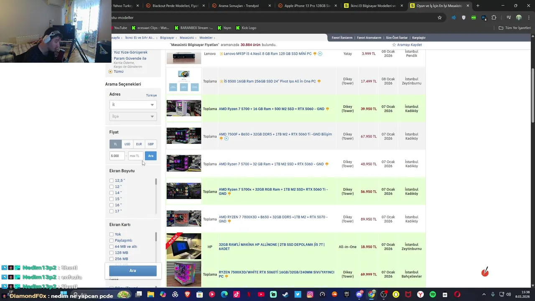Click the shield extension icon in toolbar
This screenshot has height=301, width=535.
[464, 18]
